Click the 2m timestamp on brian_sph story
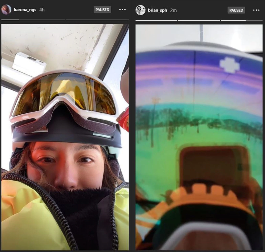 (x=173, y=10)
